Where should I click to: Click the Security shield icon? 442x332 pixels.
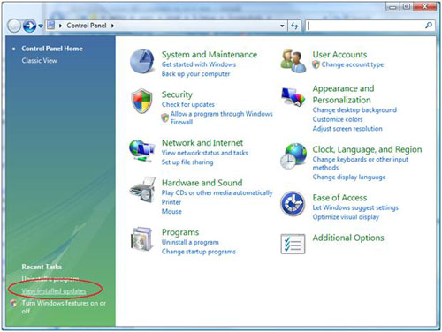click(x=142, y=101)
